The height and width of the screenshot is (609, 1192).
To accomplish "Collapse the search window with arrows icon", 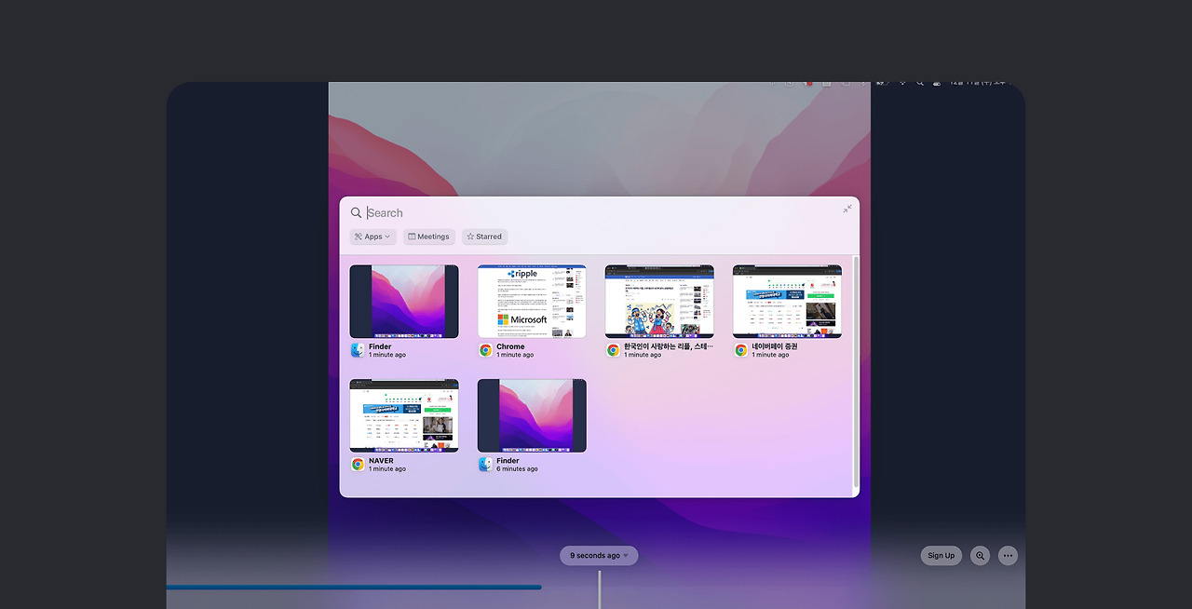I will point(847,209).
